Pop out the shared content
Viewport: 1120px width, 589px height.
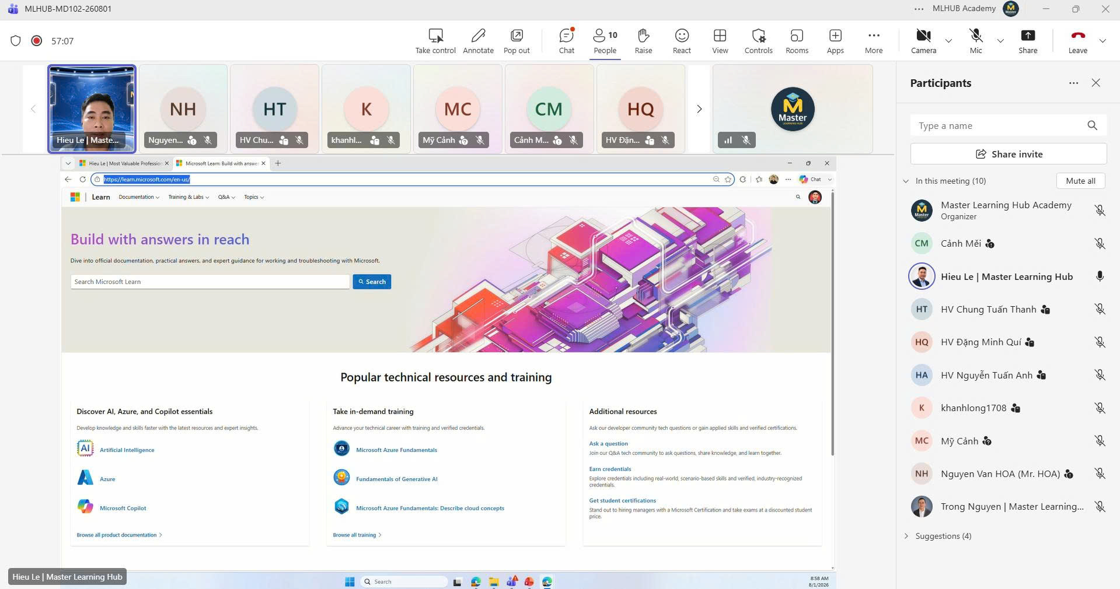pos(517,41)
